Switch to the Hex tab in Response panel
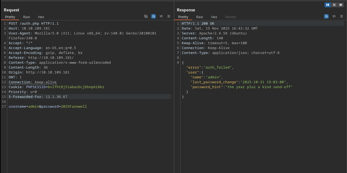Viewport: 347px width, 173px height. pos(214,17)
